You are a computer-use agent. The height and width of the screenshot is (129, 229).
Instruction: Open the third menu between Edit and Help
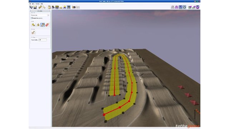[37, 4]
